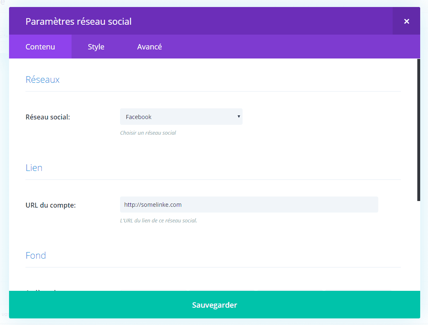Screen dimensions: 428x325
Task: Click the Réseau social field label
Action: click(x=47, y=117)
